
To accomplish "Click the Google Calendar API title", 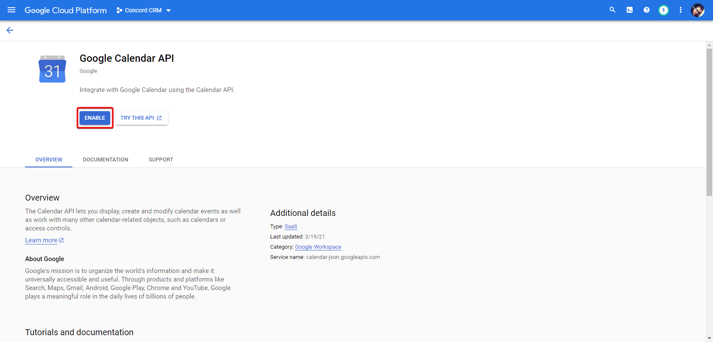I will [x=127, y=58].
